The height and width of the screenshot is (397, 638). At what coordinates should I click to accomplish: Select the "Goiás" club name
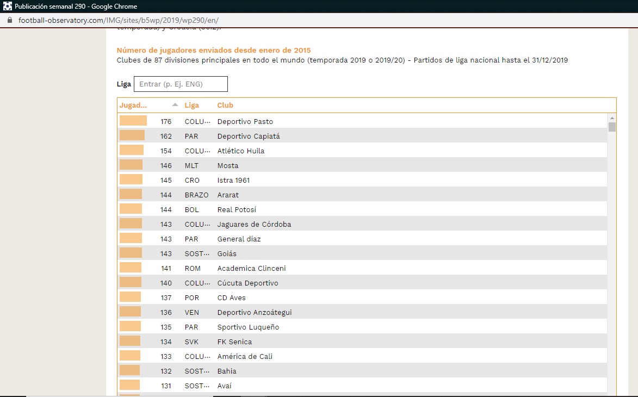[x=227, y=253]
